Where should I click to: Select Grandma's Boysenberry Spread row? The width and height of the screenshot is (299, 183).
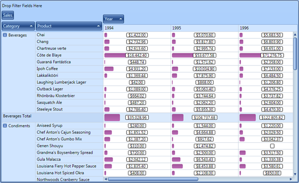pos(69,153)
